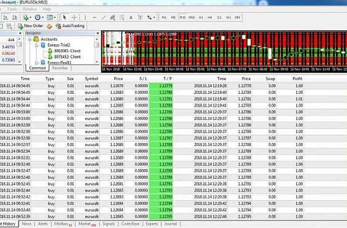Select the equidistant channel tool
Viewport: 347px width, 228px height.
113,17
